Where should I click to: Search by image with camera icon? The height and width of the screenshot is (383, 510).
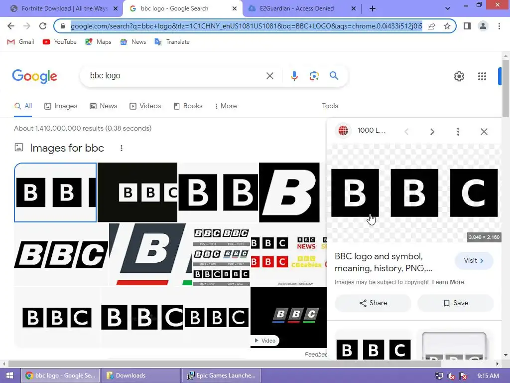tap(314, 76)
